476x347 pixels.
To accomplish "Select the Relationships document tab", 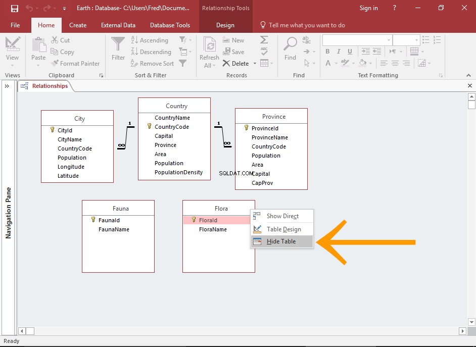I will [x=45, y=86].
